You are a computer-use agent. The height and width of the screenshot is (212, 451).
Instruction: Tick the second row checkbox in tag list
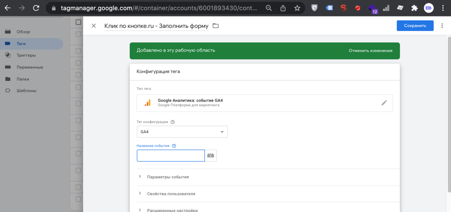click(78, 51)
